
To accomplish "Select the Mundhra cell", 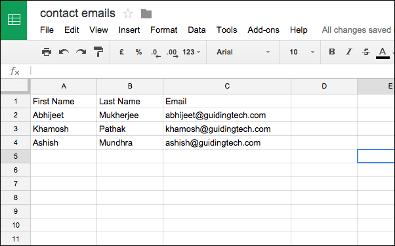I will pos(130,142).
